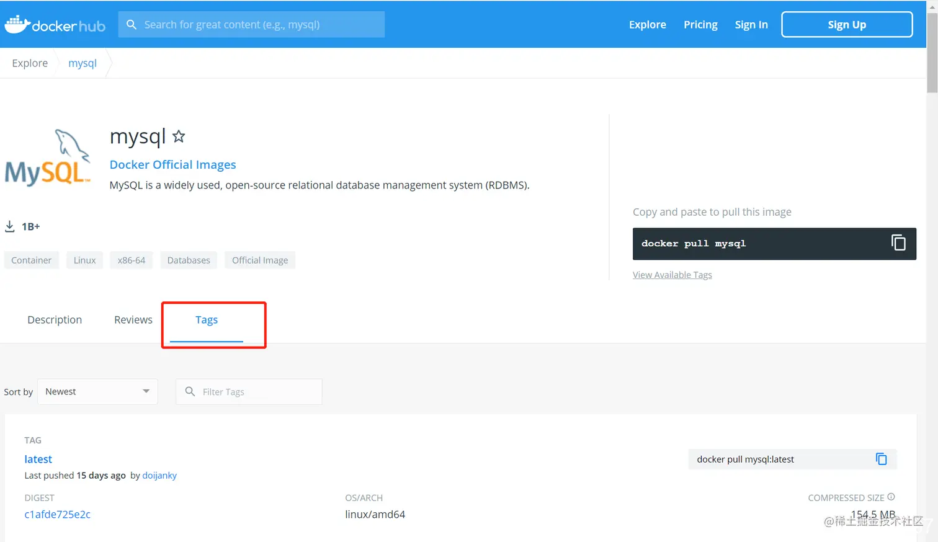Click the mysql repository title
This screenshot has height=542, width=938.
[138, 136]
